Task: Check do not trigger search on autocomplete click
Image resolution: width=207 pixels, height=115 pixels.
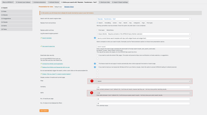Action: [97, 70]
